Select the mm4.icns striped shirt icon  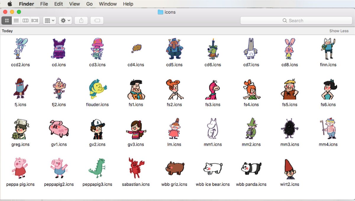(328, 128)
